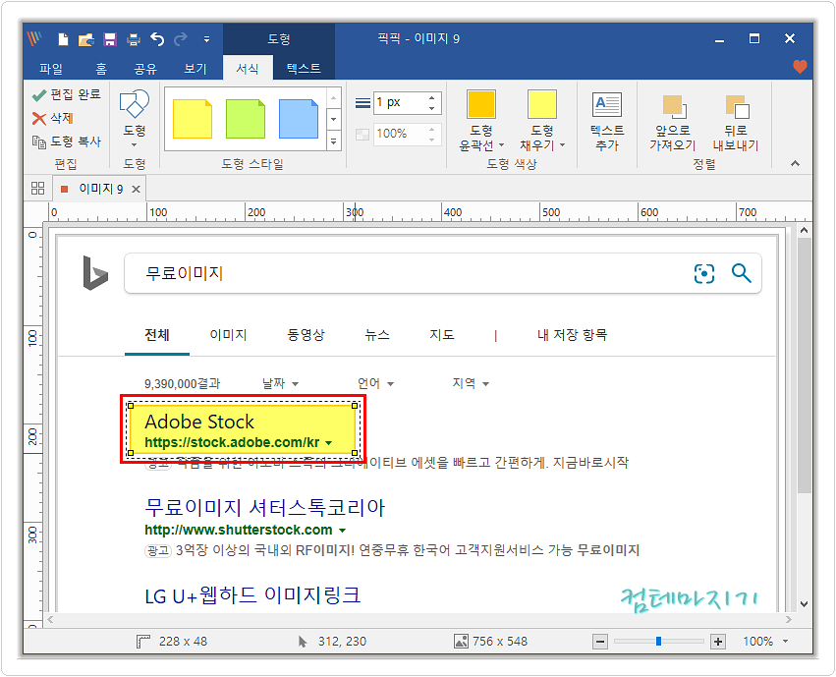Decrease line thickness with down stepper

coord(432,108)
